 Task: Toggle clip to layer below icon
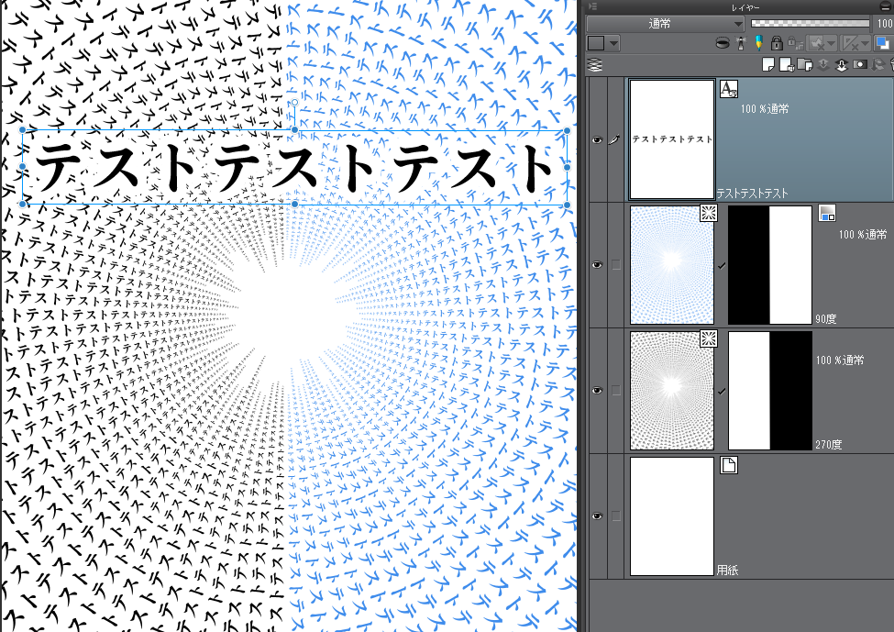pos(723,43)
